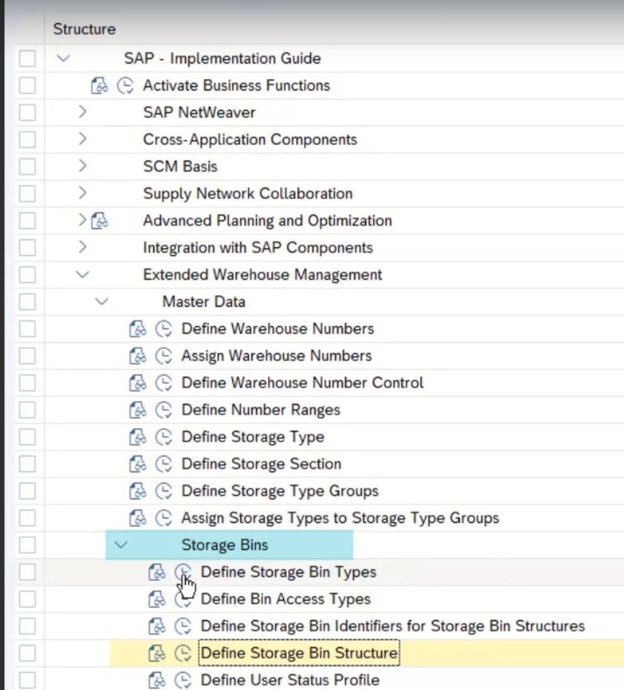Click the Define User Status Profile entry
624x690 pixels.
point(290,680)
